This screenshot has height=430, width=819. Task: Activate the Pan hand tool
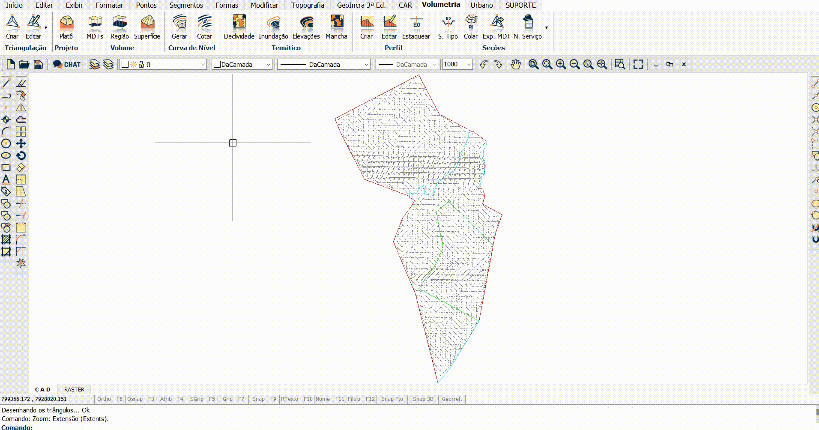516,64
